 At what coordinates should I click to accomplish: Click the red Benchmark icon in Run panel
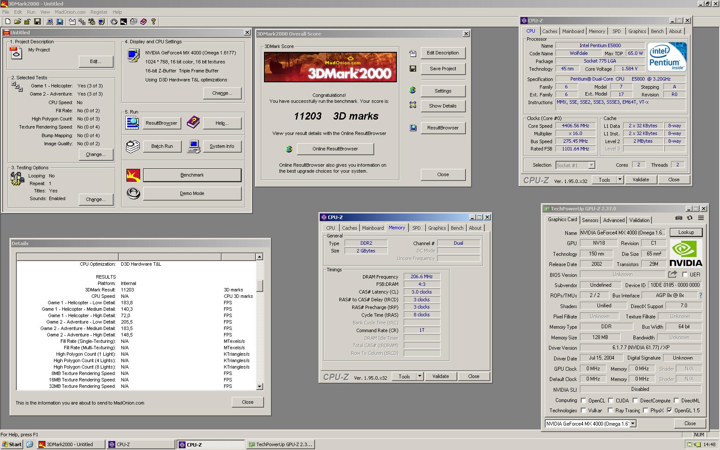(133, 175)
